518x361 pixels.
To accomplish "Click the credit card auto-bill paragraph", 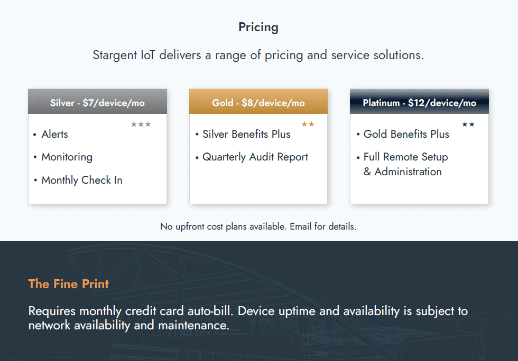I will pyautogui.click(x=248, y=318).
